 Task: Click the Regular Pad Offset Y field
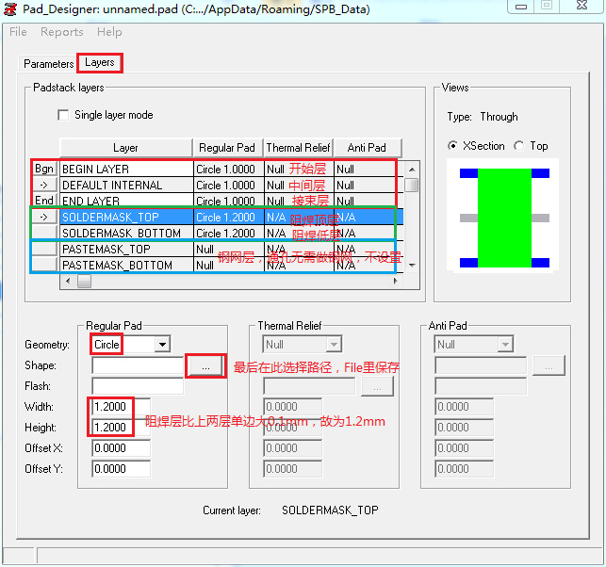tap(122, 469)
